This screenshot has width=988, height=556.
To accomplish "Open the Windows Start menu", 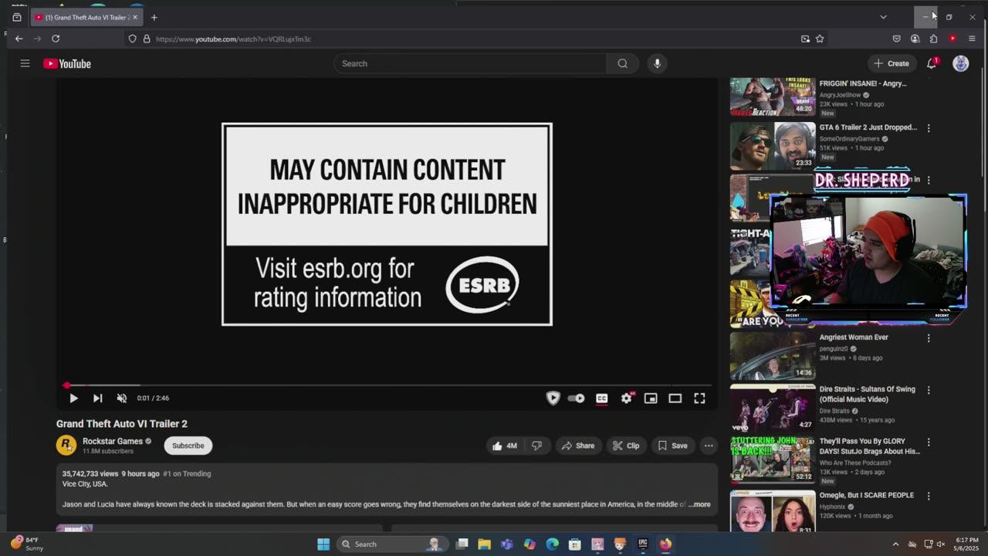I will (x=323, y=544).
